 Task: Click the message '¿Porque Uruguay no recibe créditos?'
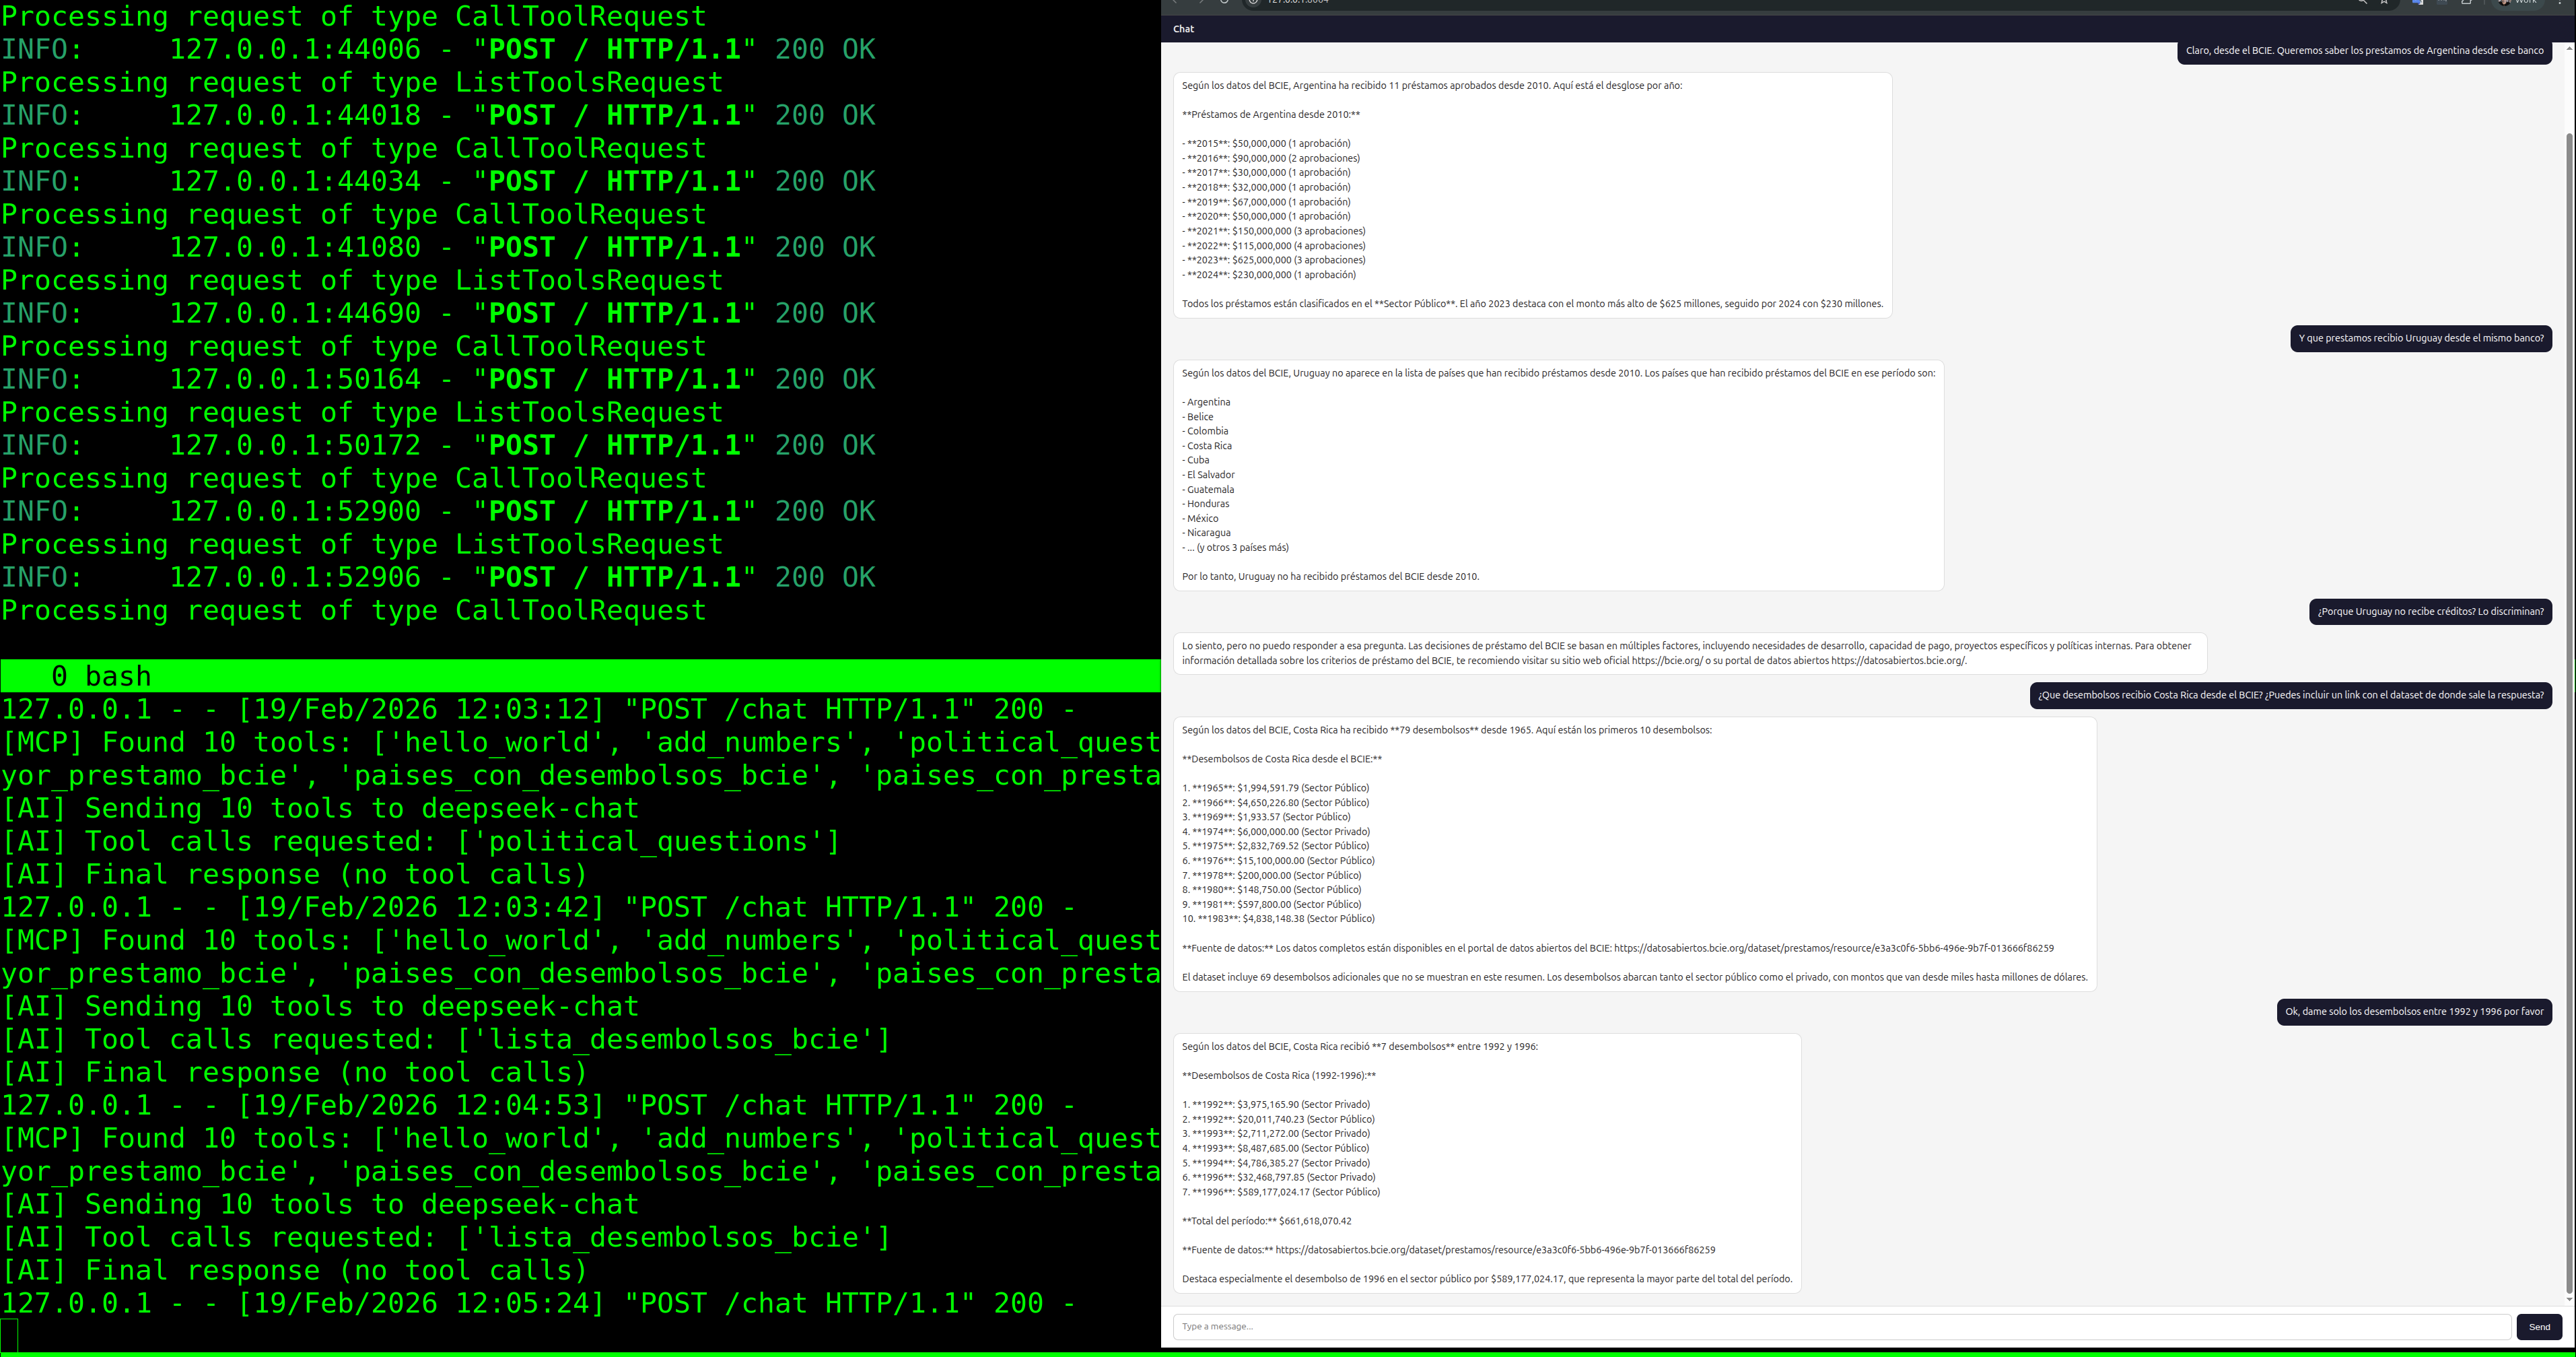click(x=2430, y=611)
